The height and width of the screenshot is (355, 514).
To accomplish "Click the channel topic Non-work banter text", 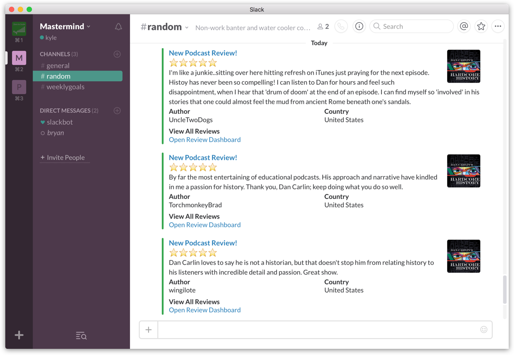I will (x=253, y=28).
